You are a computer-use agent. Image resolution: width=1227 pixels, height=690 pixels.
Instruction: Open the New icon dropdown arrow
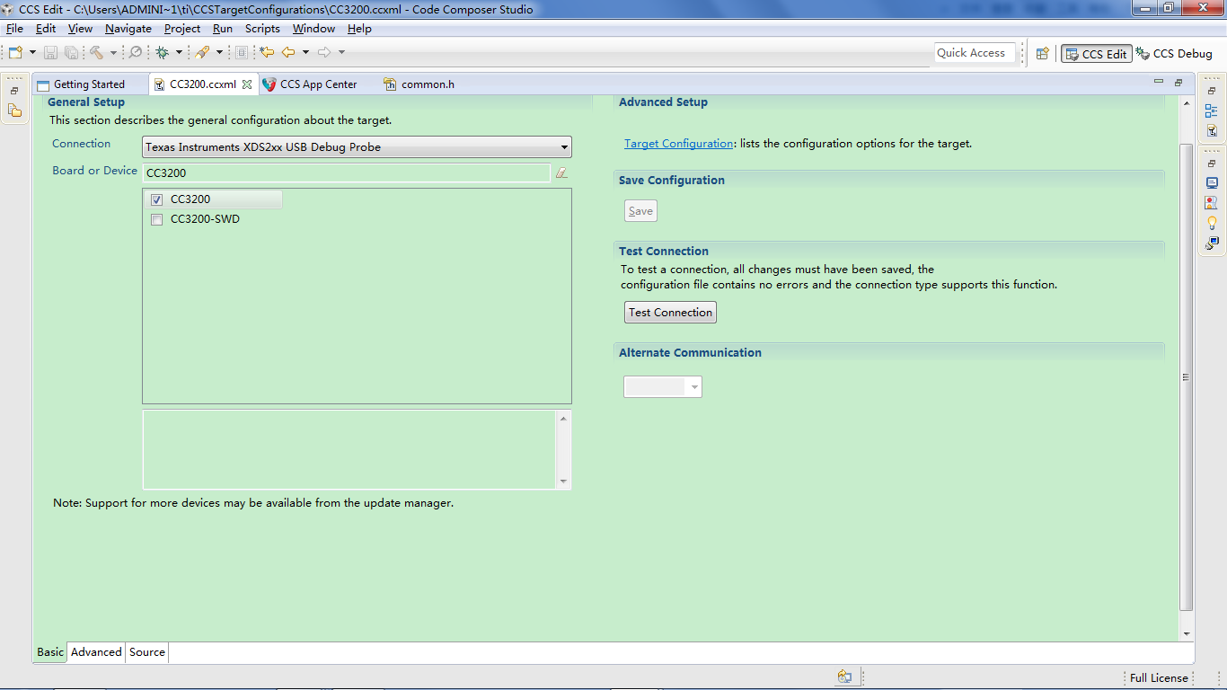coord(32,52)
